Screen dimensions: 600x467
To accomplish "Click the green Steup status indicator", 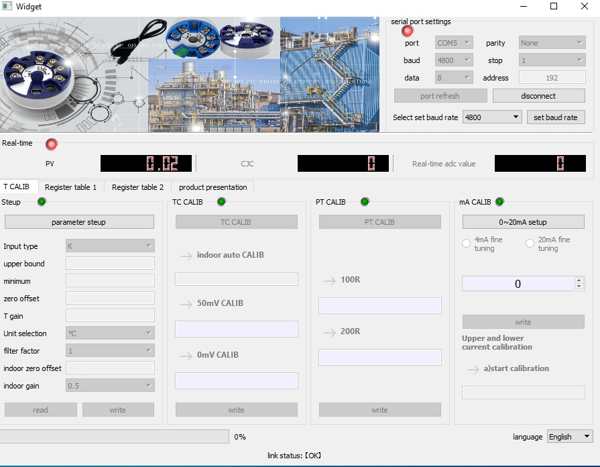I will (42, 201).
